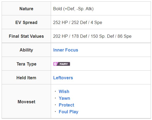Click the Fairy tera type badge
The height and width of the screenshot is (120, 152).
(62, 64)
